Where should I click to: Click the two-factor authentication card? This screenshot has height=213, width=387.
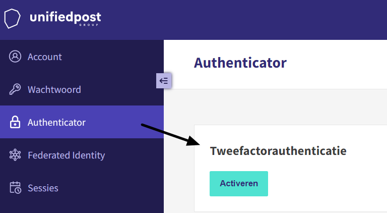pyautogui.click(x=290, y=168)
